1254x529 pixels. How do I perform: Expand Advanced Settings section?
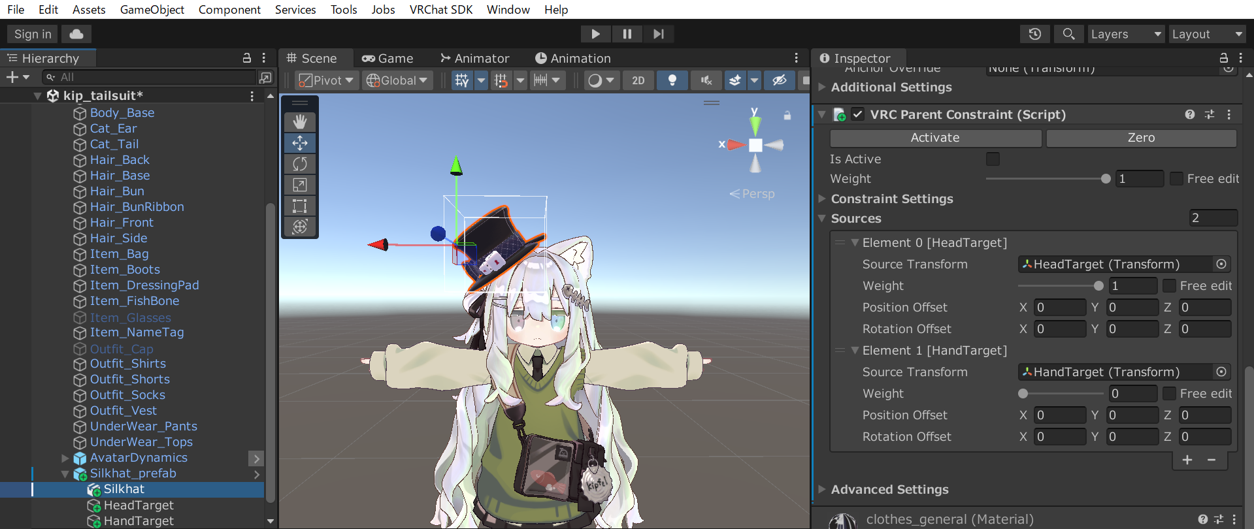pyautogui.click(x=822, y=489)
